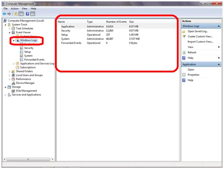
Task: Select the Forwarded Events row in list
Action: click(116, 43)
